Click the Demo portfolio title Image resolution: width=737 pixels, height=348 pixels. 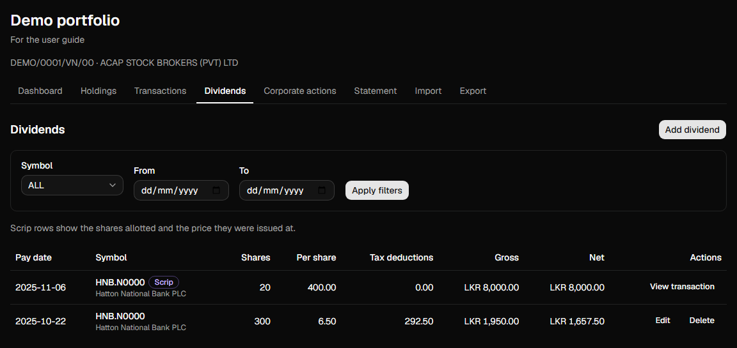[65, 20]
